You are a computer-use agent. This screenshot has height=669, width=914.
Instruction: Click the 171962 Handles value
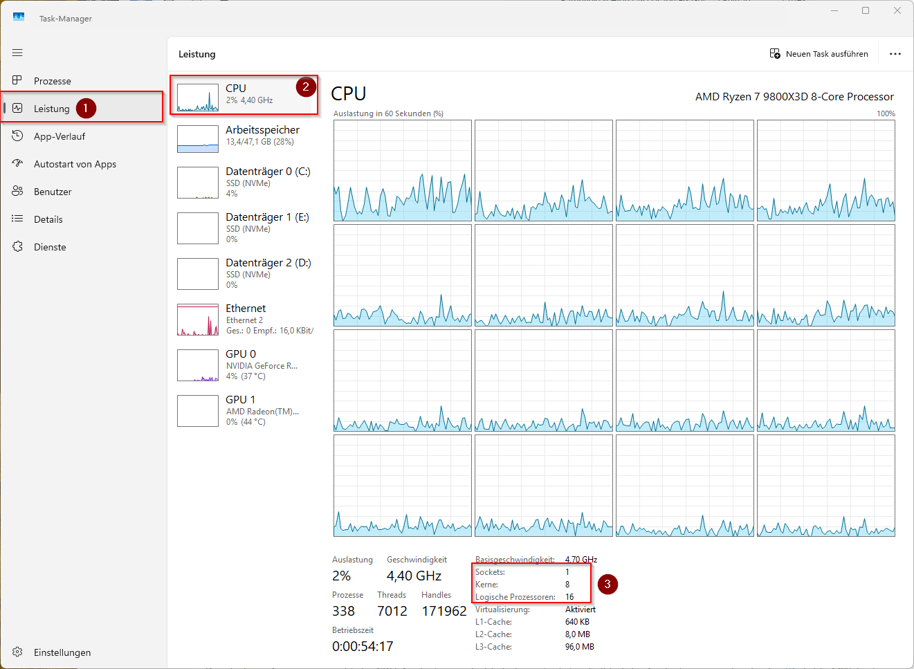(444, 611)
